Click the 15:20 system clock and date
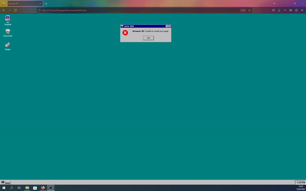 click(301, 188)
